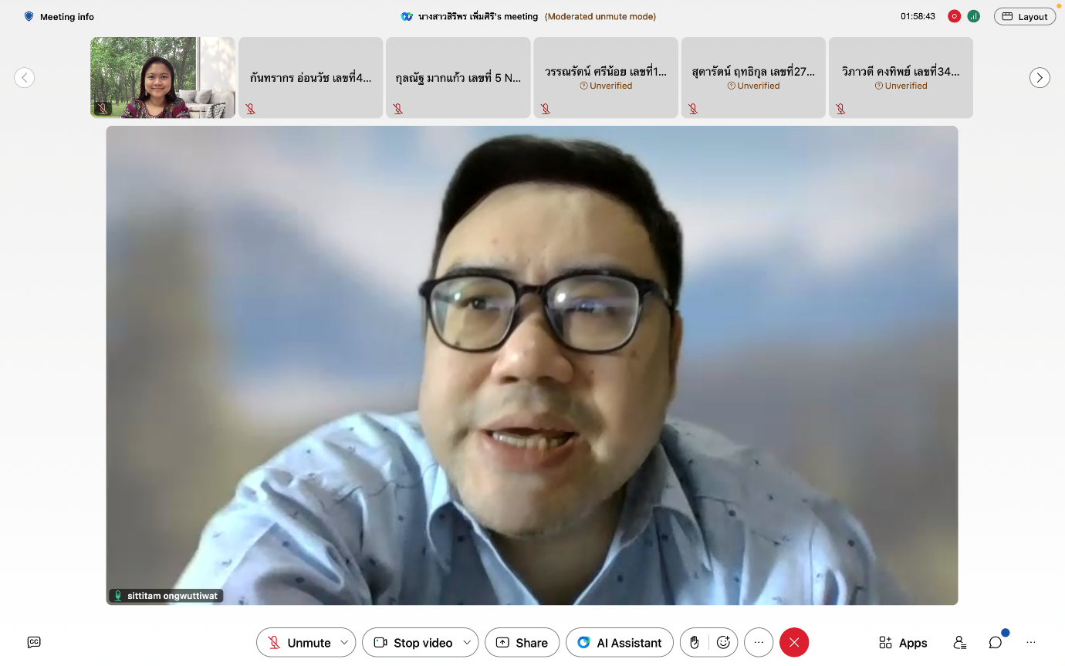The height and width of the screenshot is (666, 1065).
Task: Unmute the microphone
Action: coord(299,642)
